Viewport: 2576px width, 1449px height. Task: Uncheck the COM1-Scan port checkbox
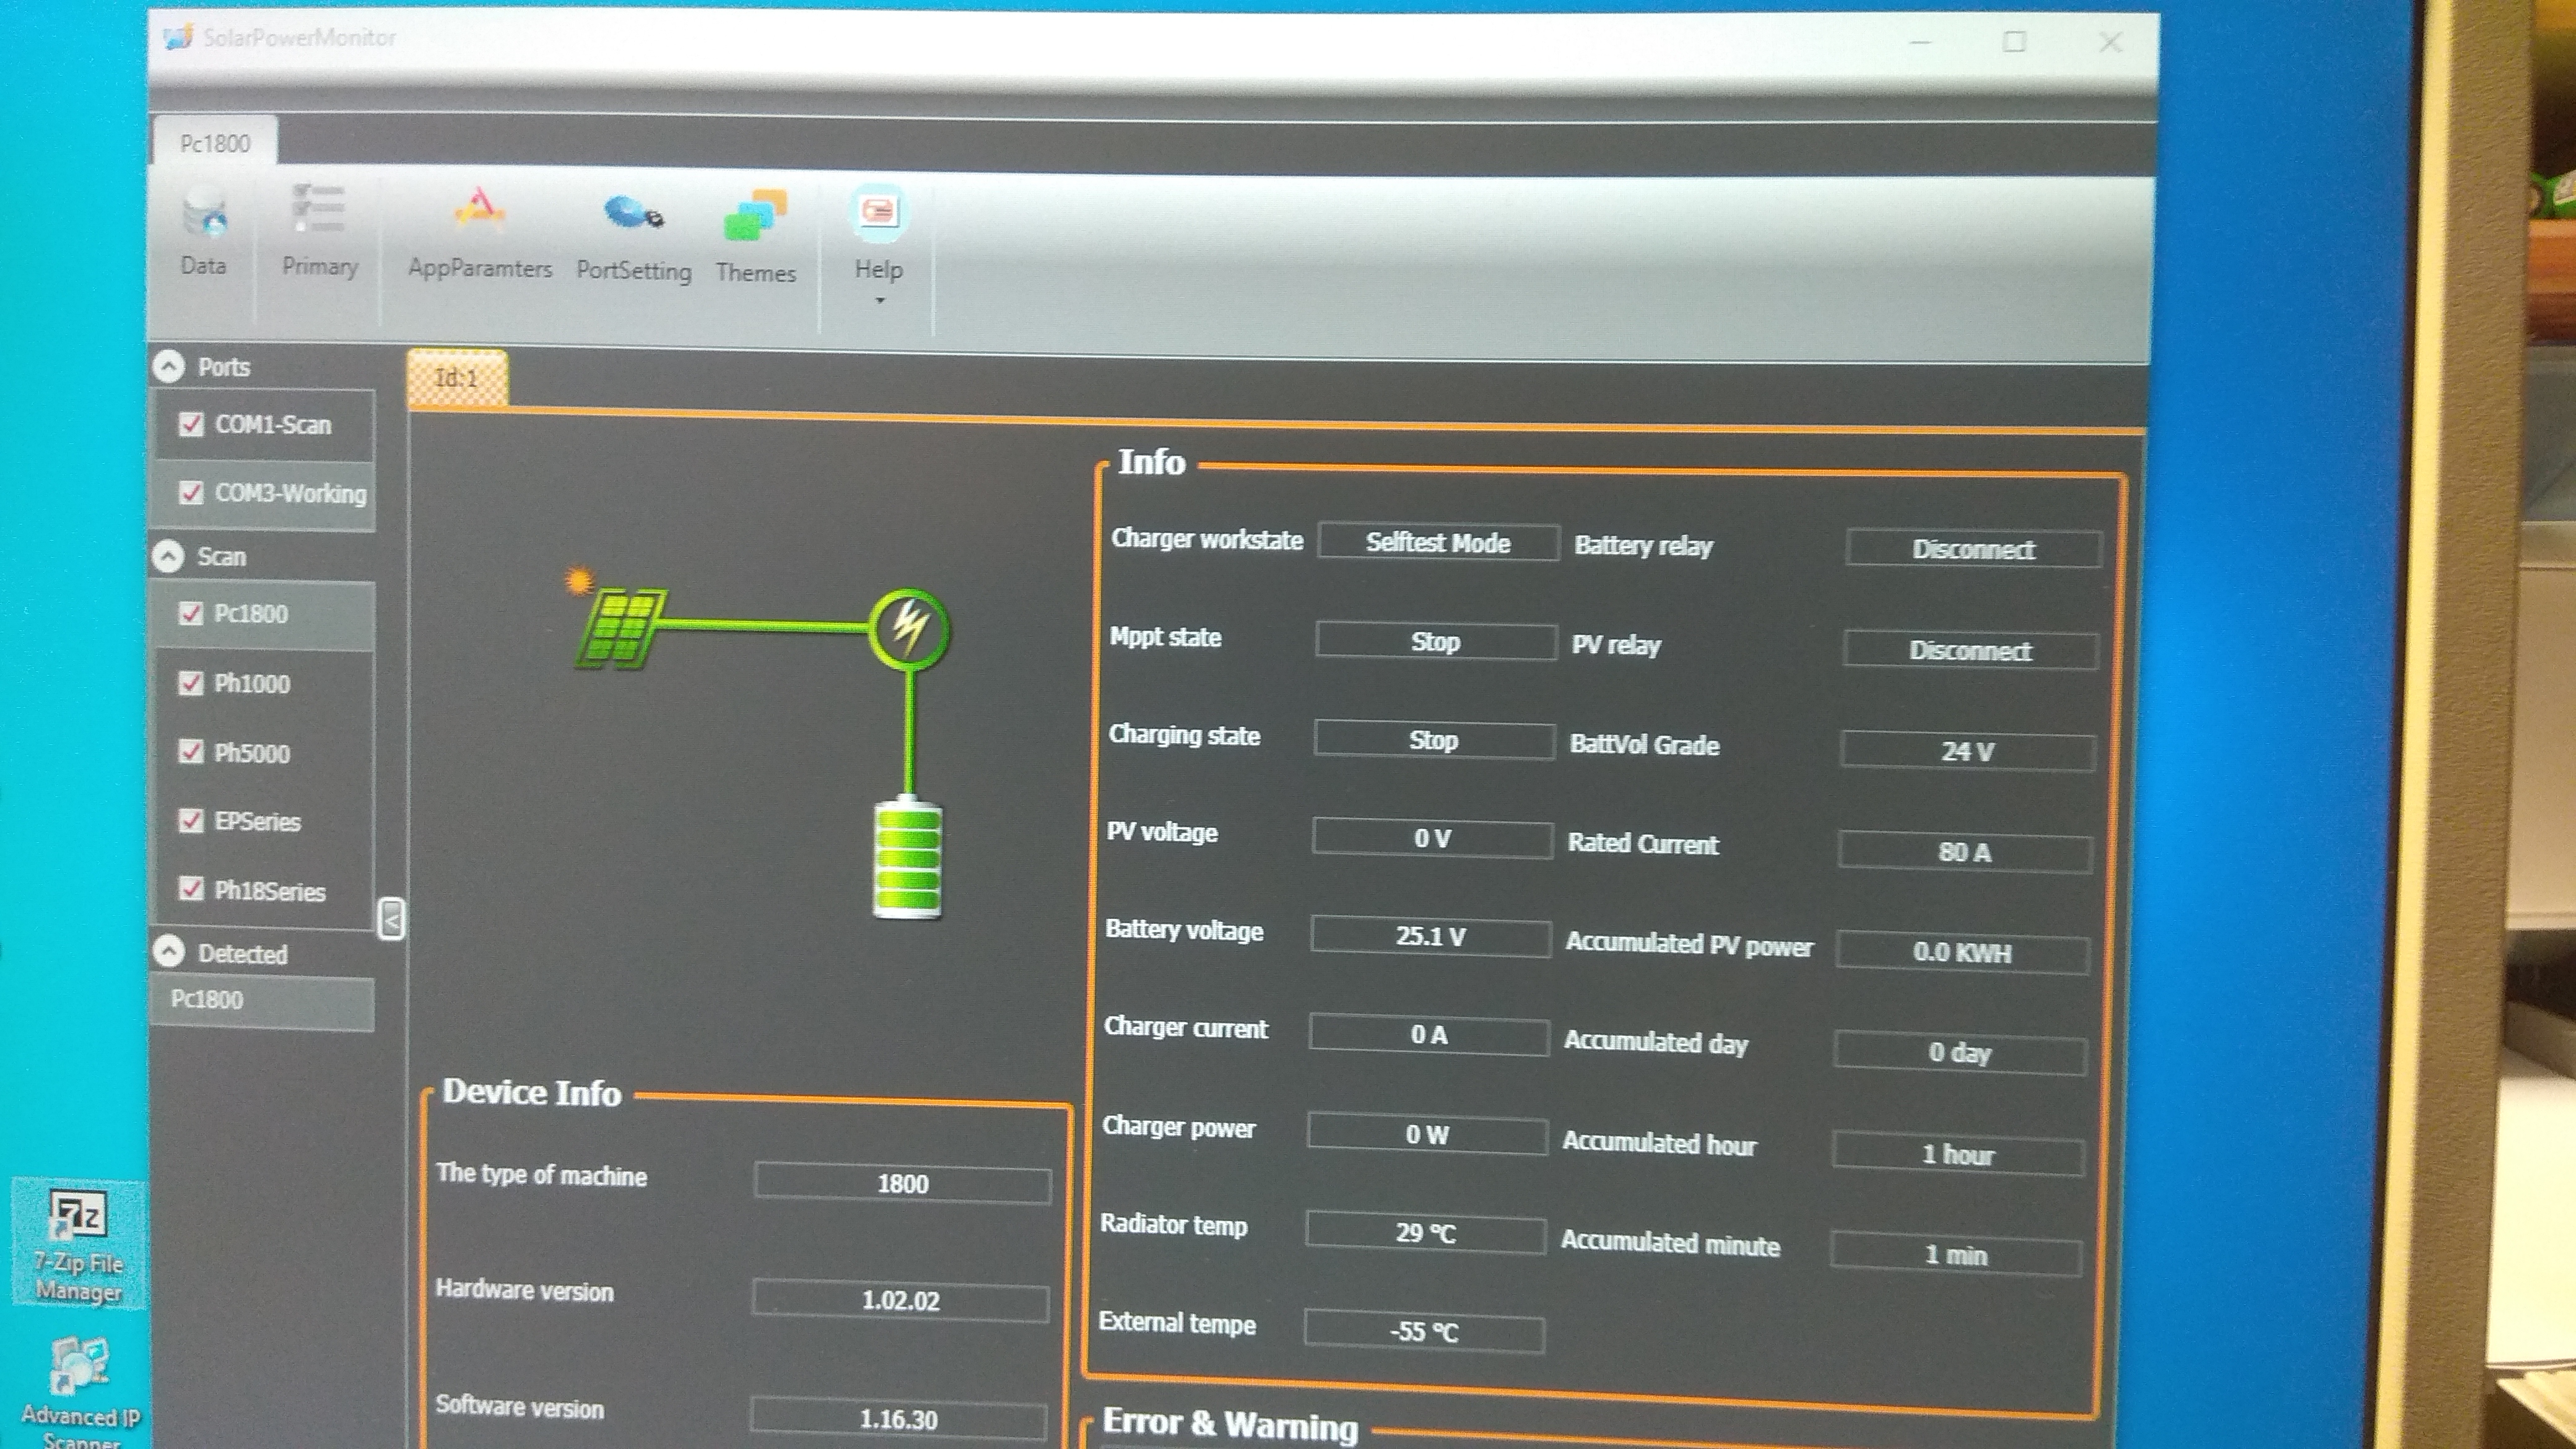(191, 424)
